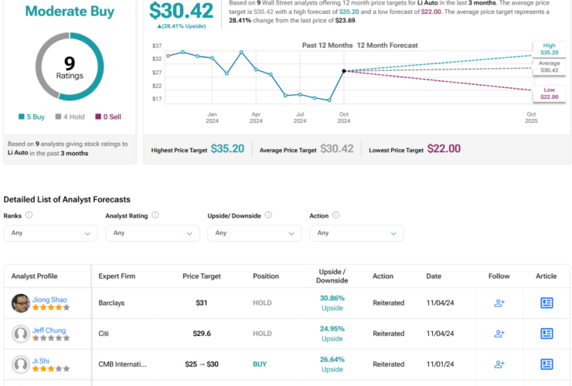The image size is (572, 386).
Task: Open the Action filter dropdown
Action: coord(356,233)
